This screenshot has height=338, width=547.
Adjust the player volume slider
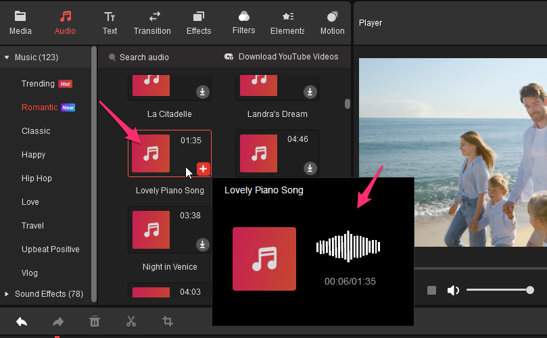pyautogui.click(x=498, y=290)
